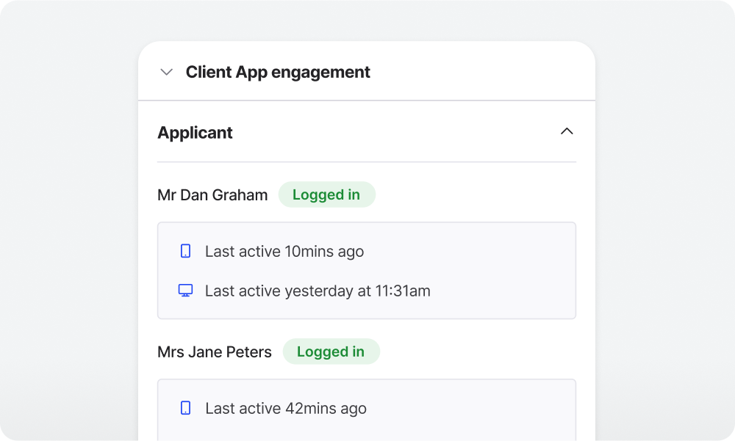Click Dan Graham's last active details card

click(366, 270)
